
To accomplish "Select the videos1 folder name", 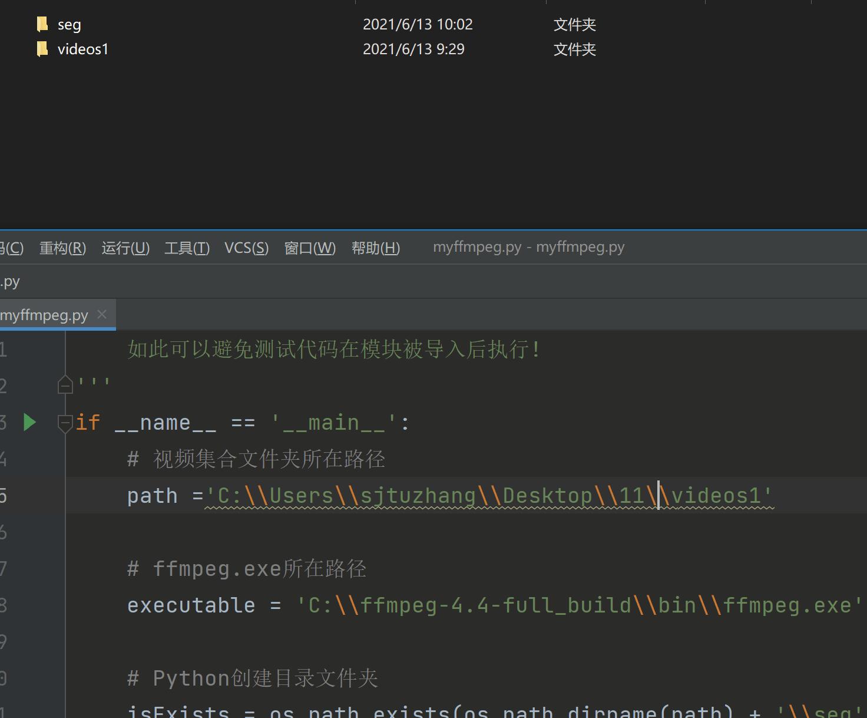I will tap(82, 48).
